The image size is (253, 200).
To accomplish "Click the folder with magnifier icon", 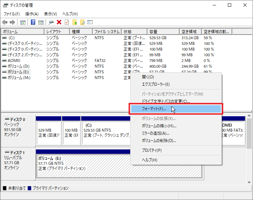I will click(82, 22).
